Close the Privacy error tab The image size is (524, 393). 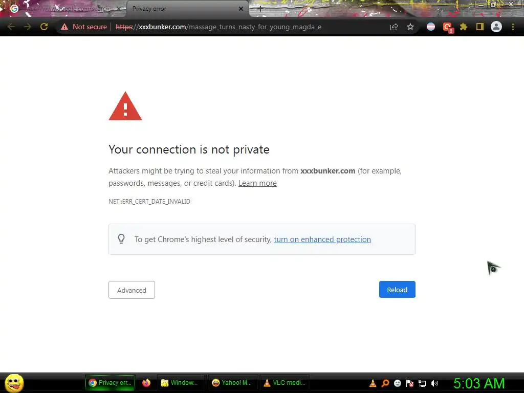[x=241, y=9]
